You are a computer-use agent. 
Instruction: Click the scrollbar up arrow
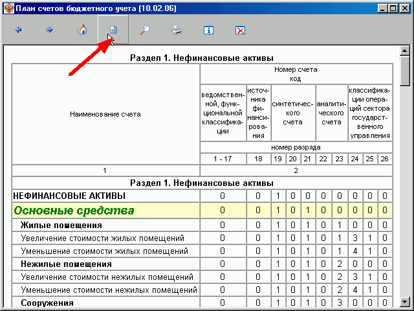404,51
